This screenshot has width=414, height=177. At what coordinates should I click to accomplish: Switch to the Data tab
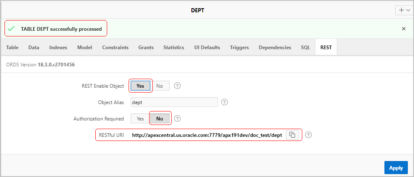point(34,48)
